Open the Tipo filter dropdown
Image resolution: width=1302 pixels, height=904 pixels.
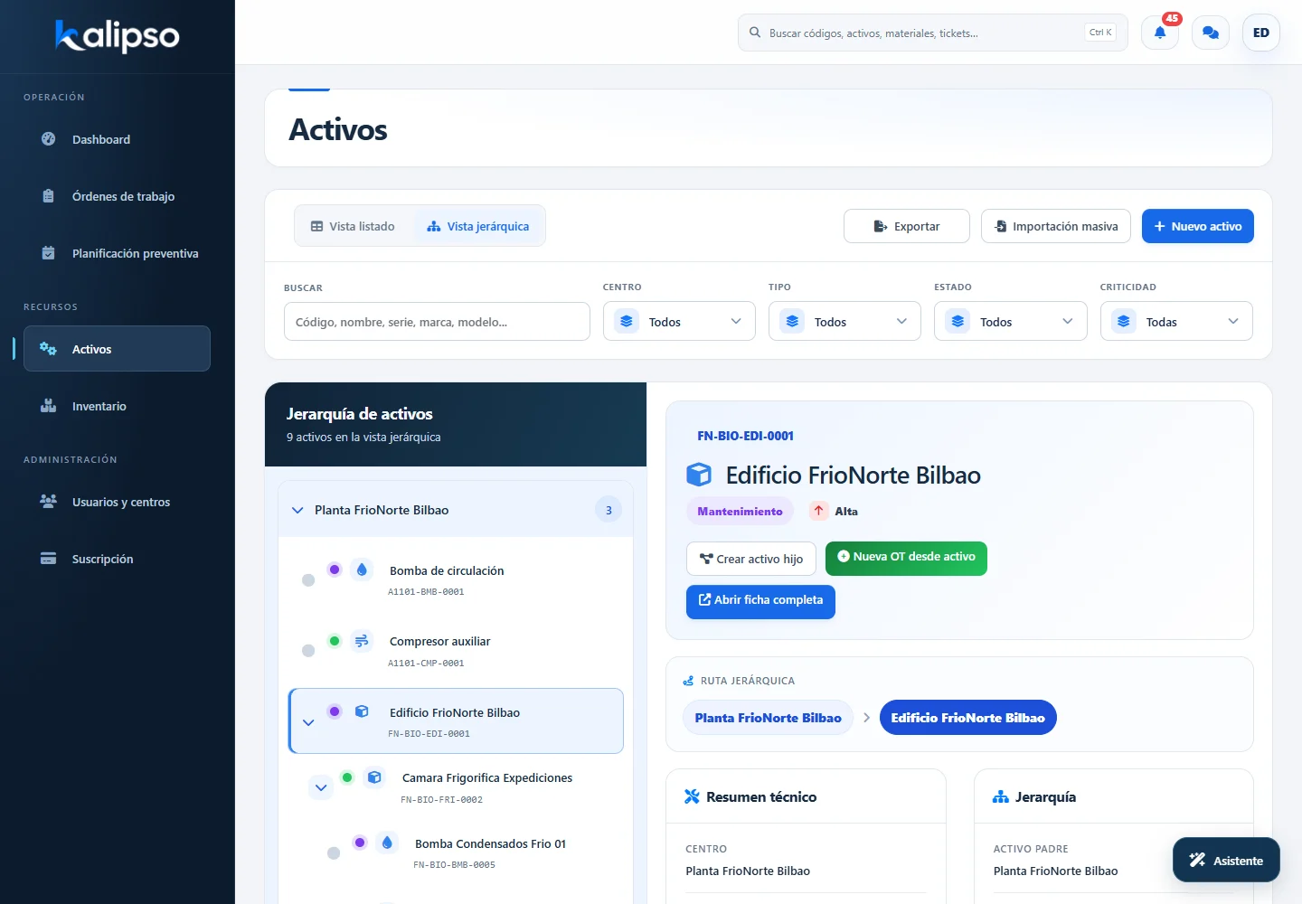click(x=844, y=321)
